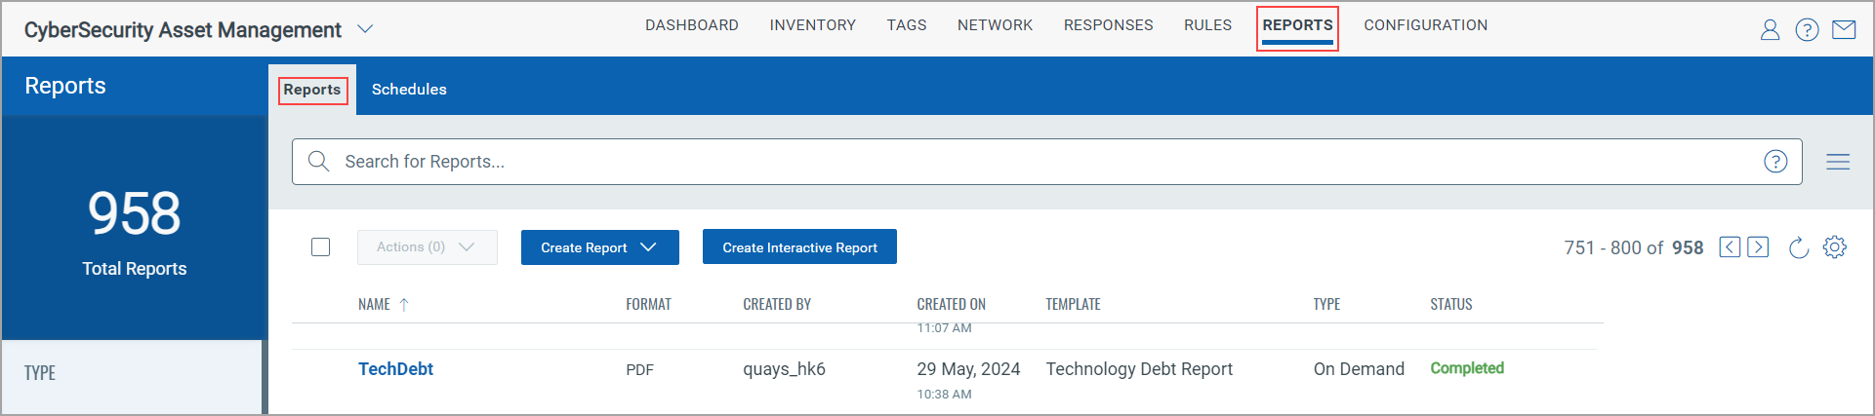Click the On Demand type cell

point(1359,369)
